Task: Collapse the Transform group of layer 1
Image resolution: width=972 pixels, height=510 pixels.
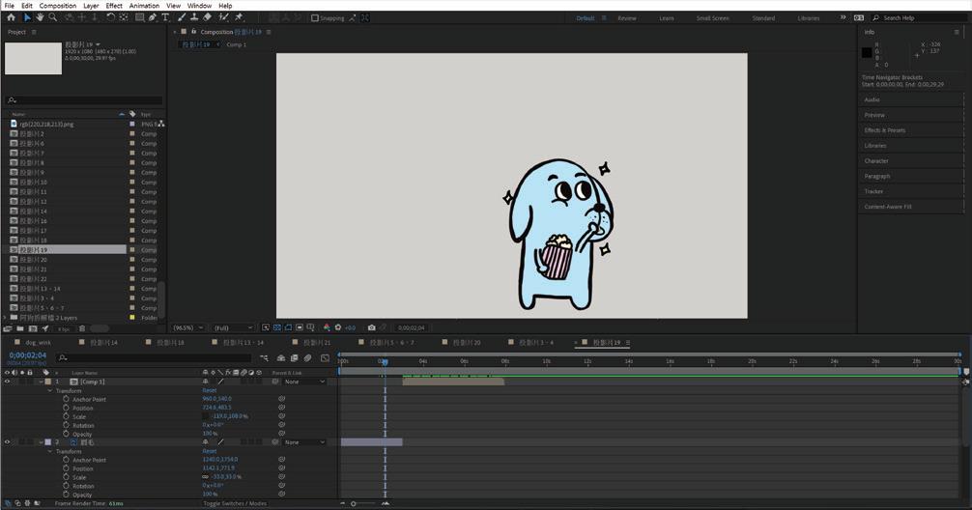Action: point(50,390)
